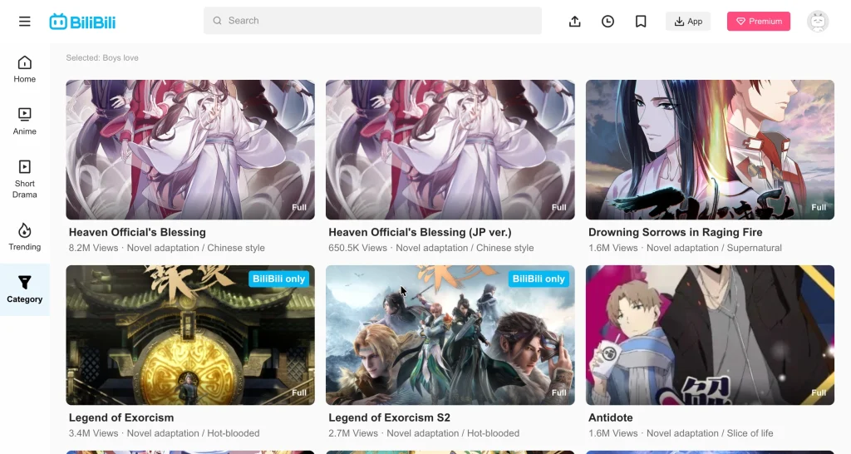Click 'Full' badge on Drowning Sorrows thumbnail
This screenshot has height=454, width=851.
coord(819,207)
